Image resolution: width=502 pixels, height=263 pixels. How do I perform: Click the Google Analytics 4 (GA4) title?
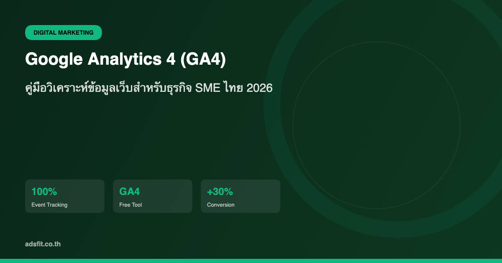click(125, 59)
